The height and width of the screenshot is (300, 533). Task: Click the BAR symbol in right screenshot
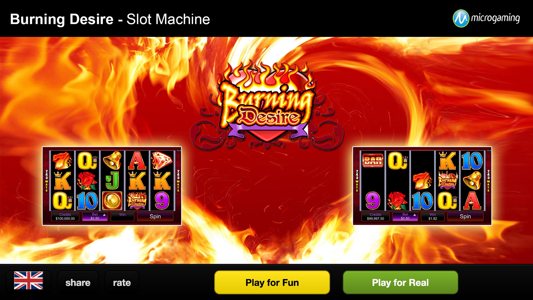373,160
